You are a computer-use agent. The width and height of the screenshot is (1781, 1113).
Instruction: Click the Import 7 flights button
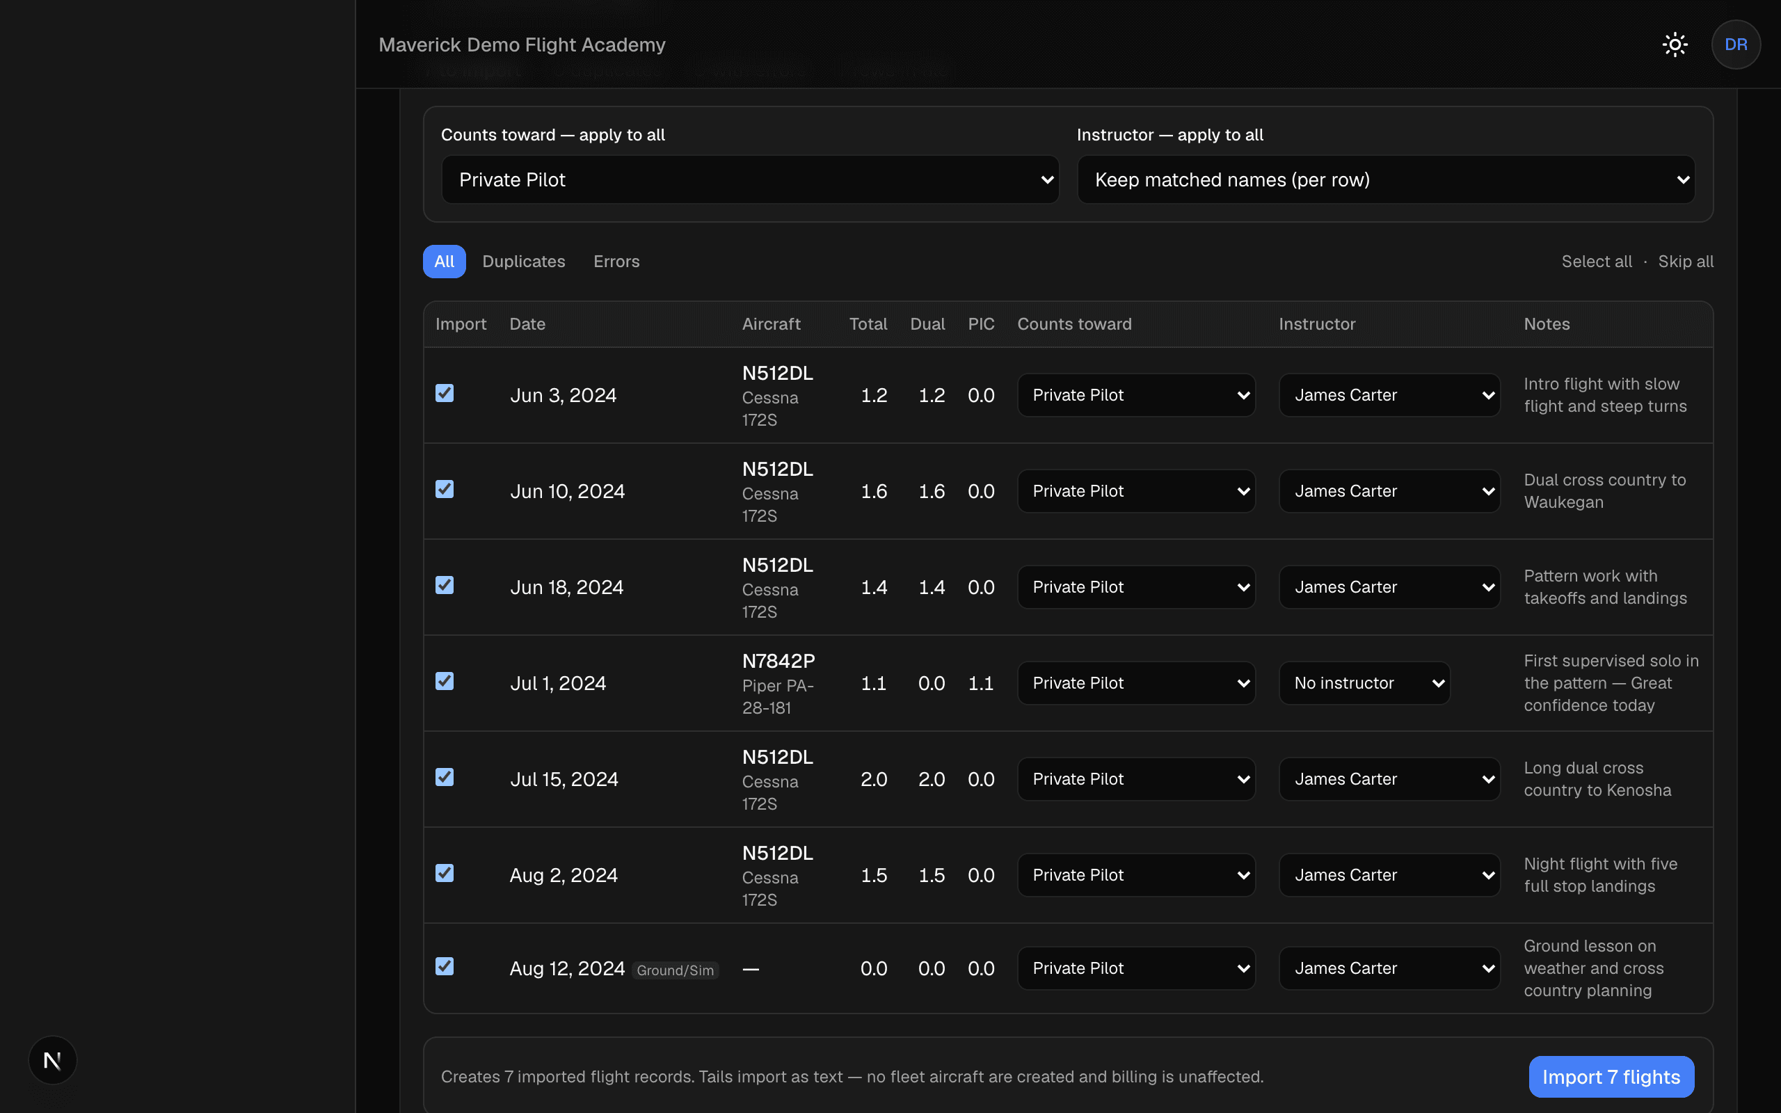click(x=1611, y=1077)
